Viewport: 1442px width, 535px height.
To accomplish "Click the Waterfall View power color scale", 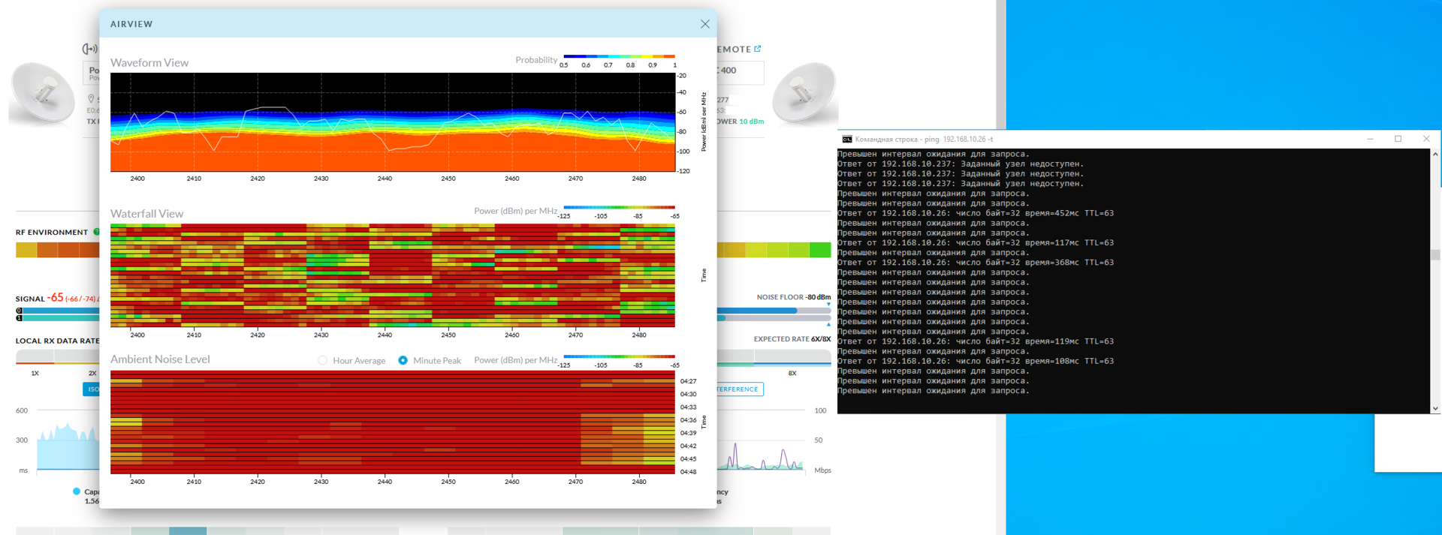I will pos(619,208).
